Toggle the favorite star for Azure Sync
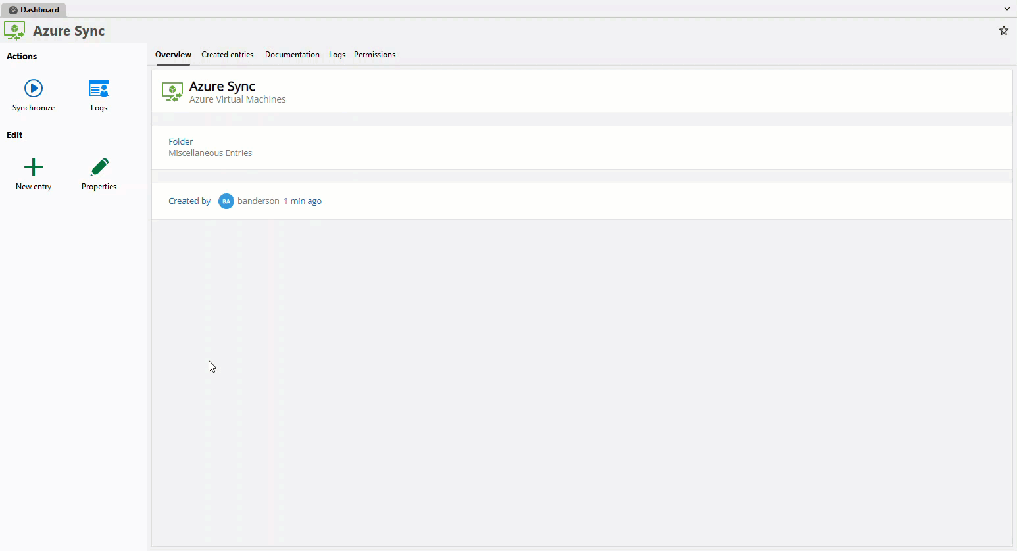 coord(1004,30)
